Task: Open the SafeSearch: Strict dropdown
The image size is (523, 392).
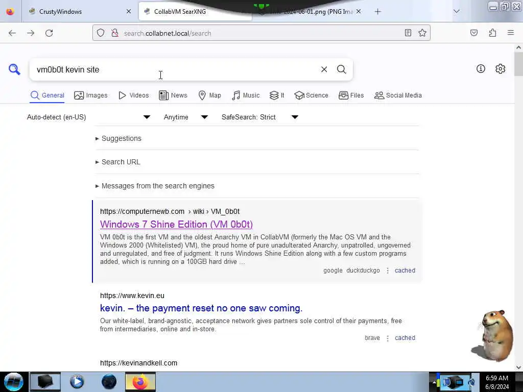Action: pyautogui.click(x=260, y=117)
